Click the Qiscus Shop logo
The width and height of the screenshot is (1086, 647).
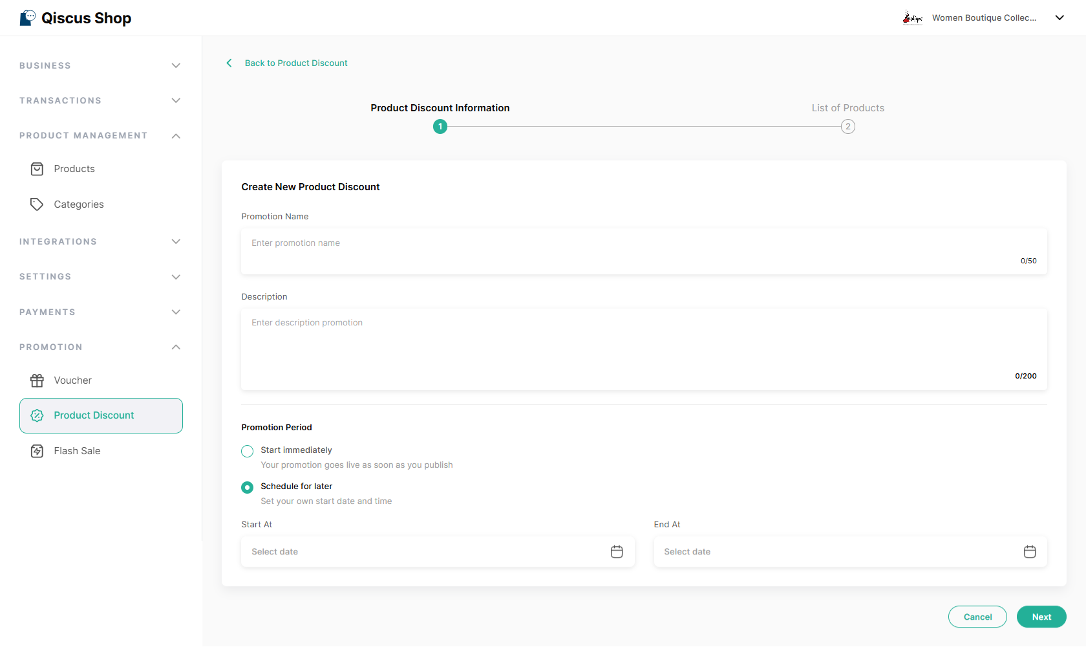76,18
